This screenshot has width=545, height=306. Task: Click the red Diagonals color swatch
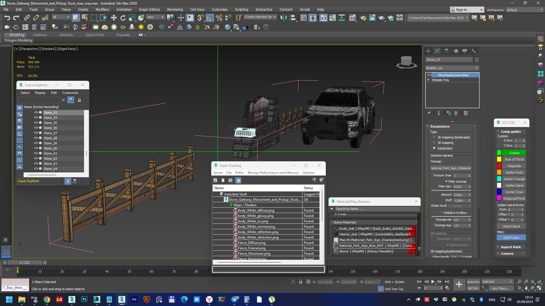point(499,166)
